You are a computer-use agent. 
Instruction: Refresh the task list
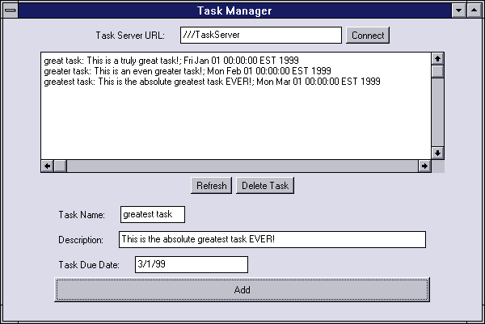[212, 186]
